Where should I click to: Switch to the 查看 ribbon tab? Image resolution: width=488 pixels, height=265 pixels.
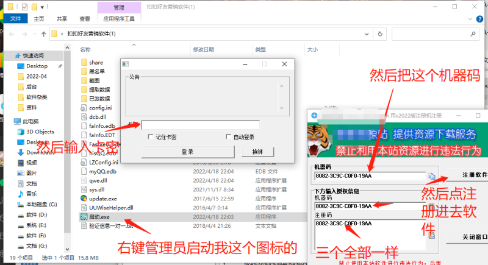point(84,19)
